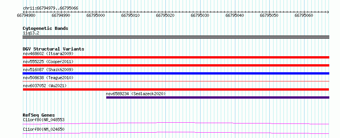The height and width of the screenshot is (138, 340).
Task: Select the red bar for nsv555225
Action: (x=176, y=65)
